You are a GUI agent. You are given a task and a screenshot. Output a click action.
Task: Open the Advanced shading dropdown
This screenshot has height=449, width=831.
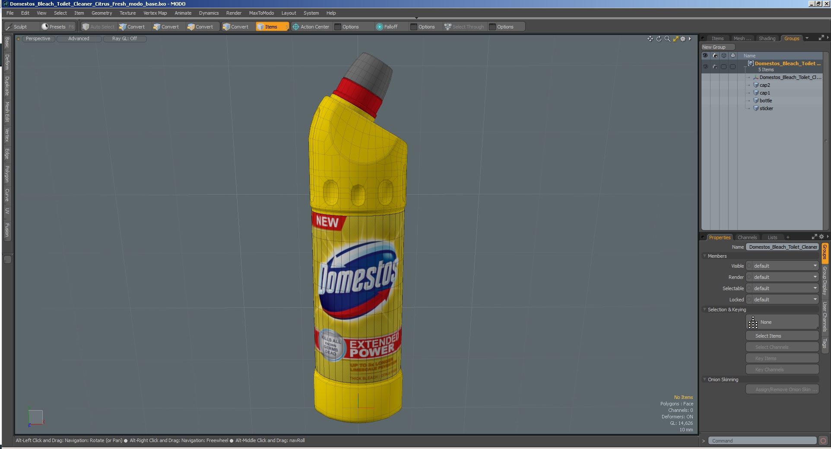79,39
